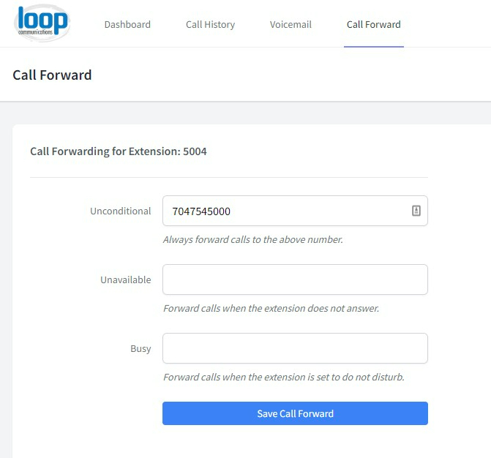Click the 'Call Forwarding for Extension: 5004' heading
This screenshot has height=458, width=491.
pyautogui.click(x=119, y=151)
